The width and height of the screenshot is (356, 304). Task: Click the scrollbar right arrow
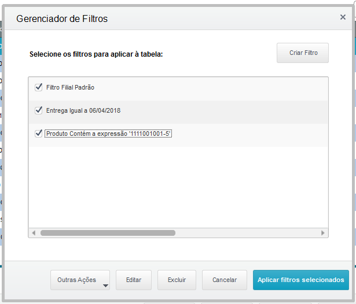tap(323, 233)
